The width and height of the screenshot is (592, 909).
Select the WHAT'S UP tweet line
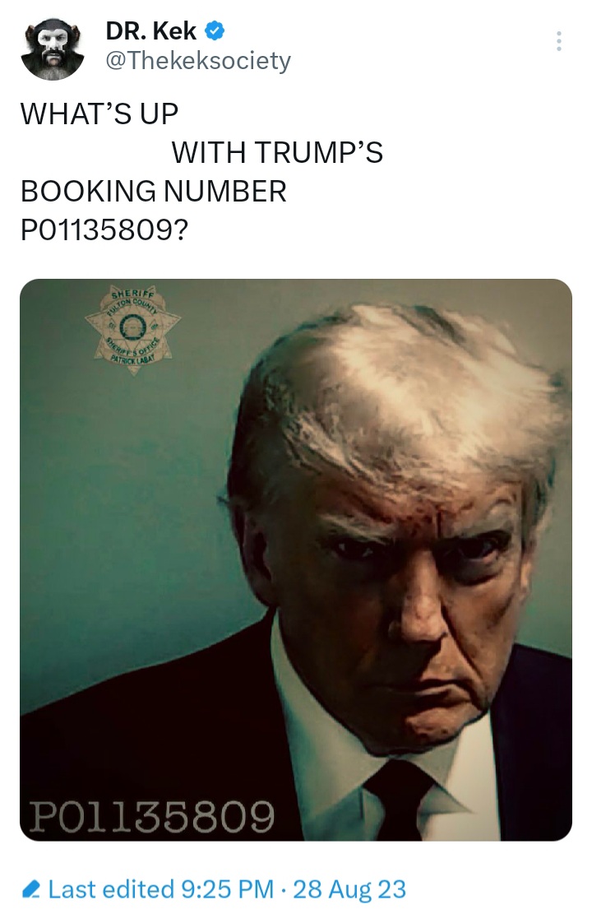pos(99,114)
